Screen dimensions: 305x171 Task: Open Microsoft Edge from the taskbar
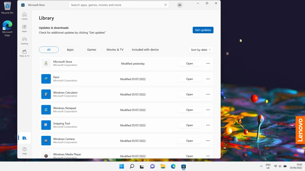click(173, 166)
